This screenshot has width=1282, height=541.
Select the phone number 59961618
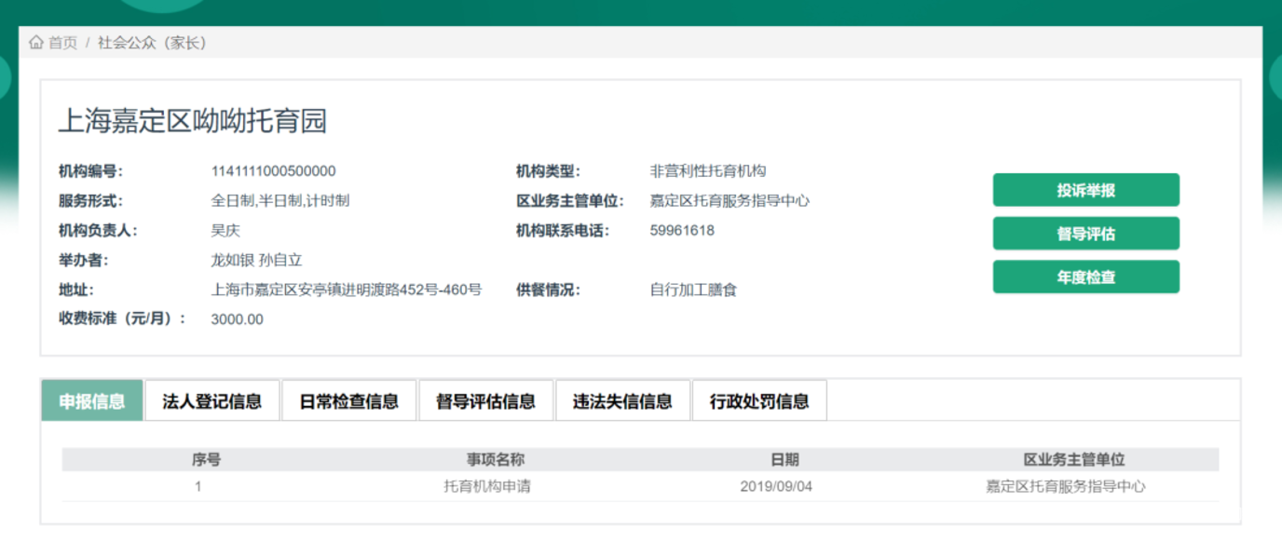click(682, 231)
